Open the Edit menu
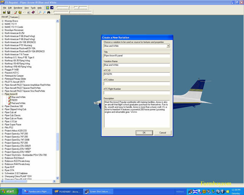The image size is (244, 195). coord(10,8)
